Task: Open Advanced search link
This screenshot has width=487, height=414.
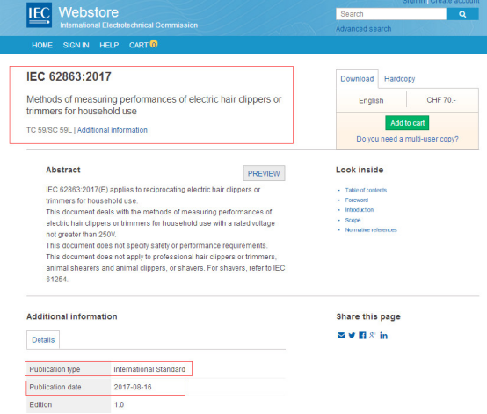Action: point(363,29)
